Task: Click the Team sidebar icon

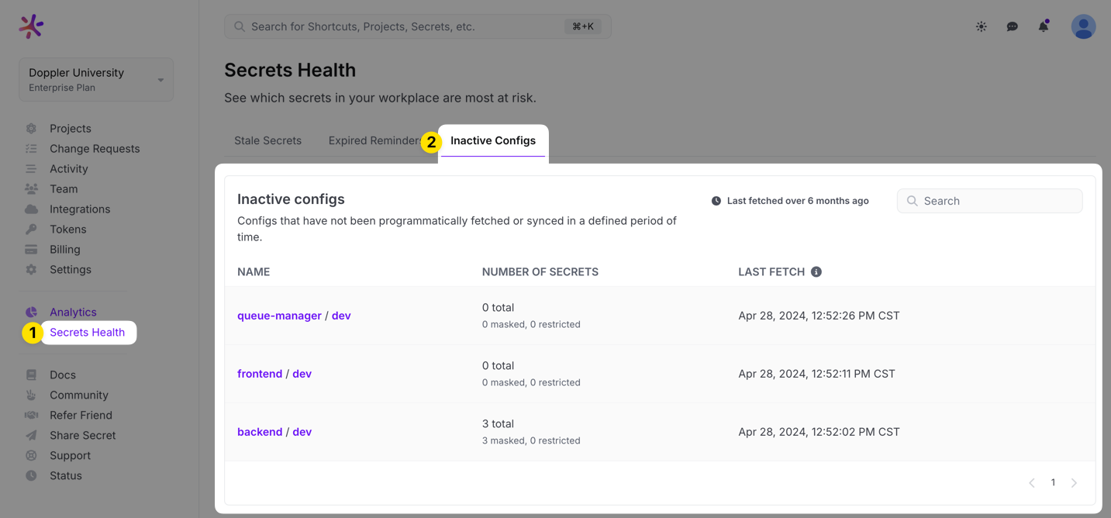Action: point(31,189)
